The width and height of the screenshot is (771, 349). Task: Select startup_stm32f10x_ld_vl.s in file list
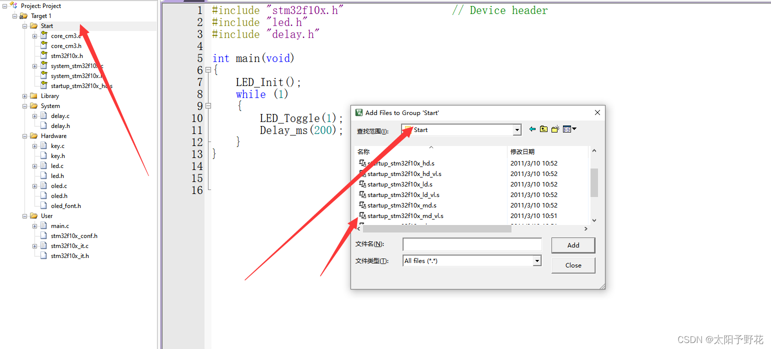[x=403, y=194]
